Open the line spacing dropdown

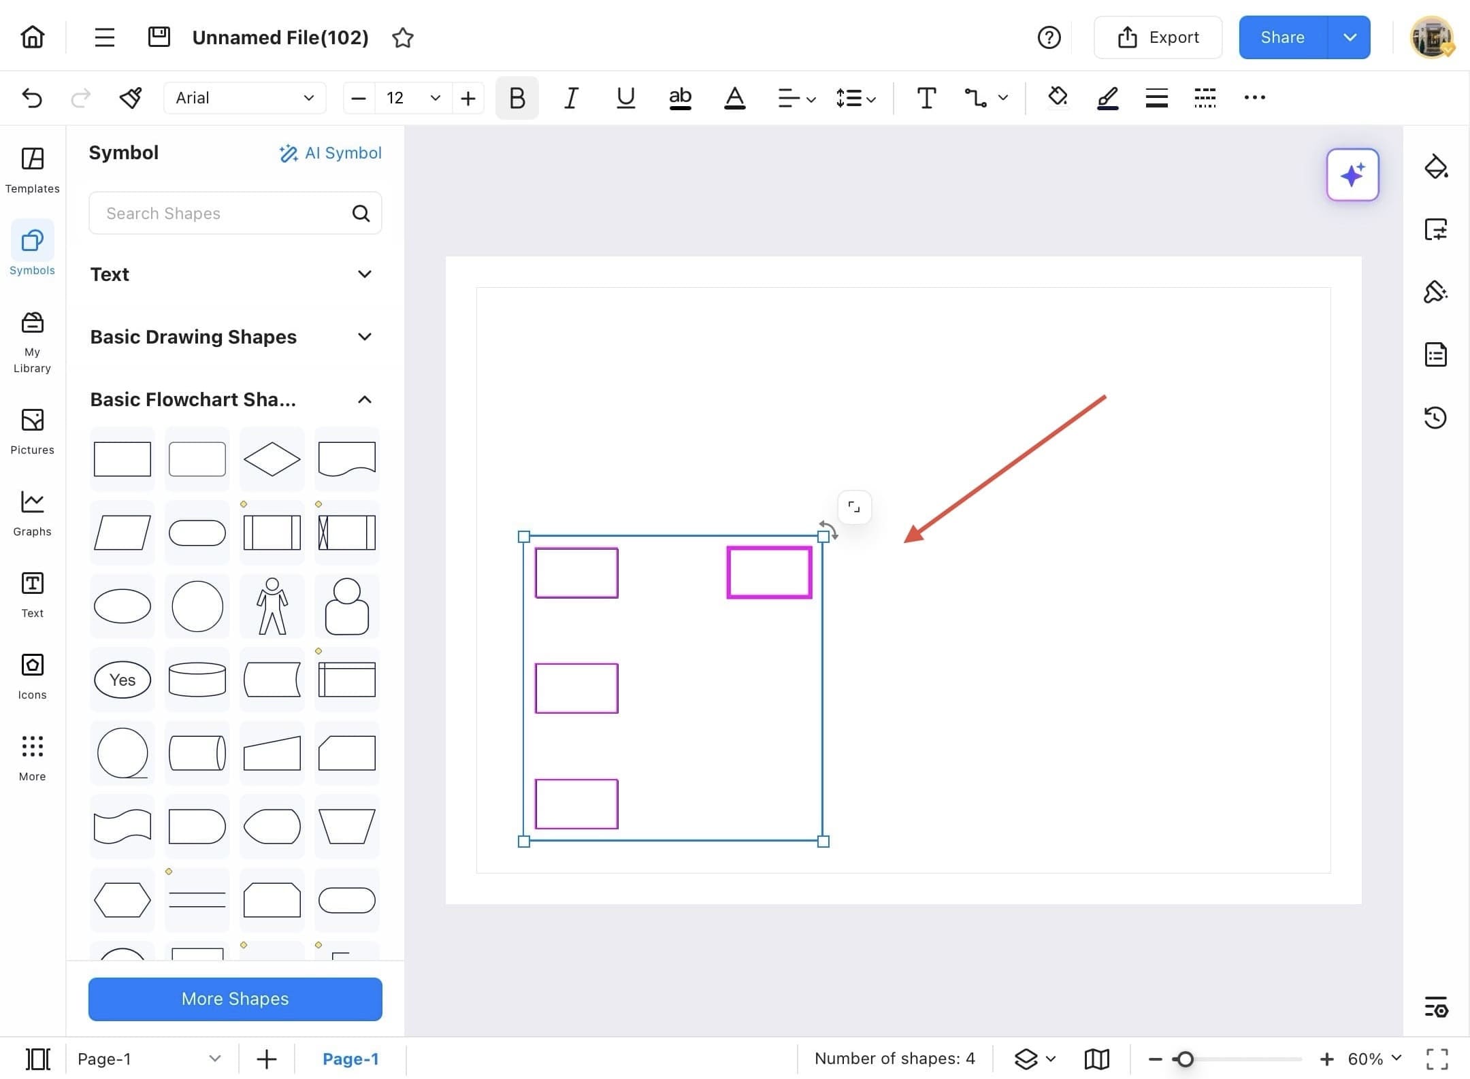(x=855, y=97)
